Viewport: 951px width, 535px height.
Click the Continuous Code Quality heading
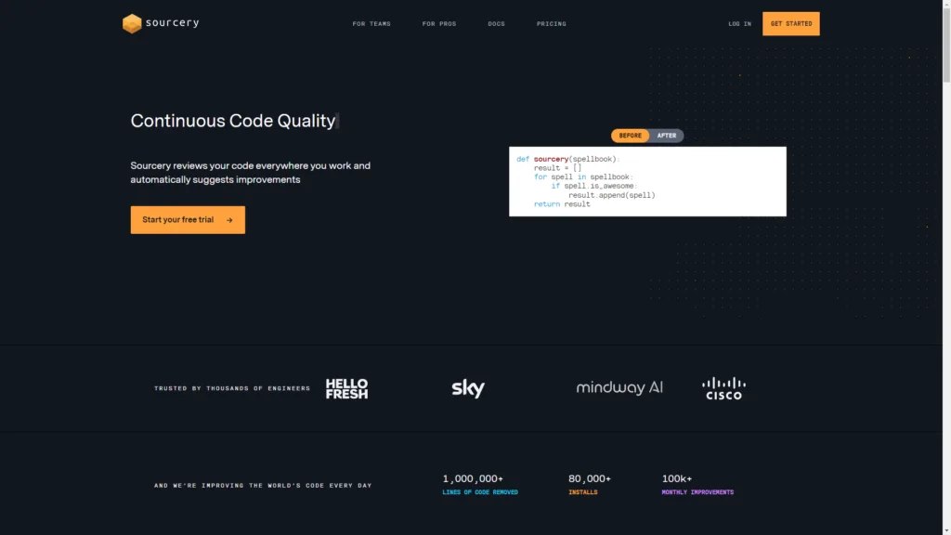233,121
